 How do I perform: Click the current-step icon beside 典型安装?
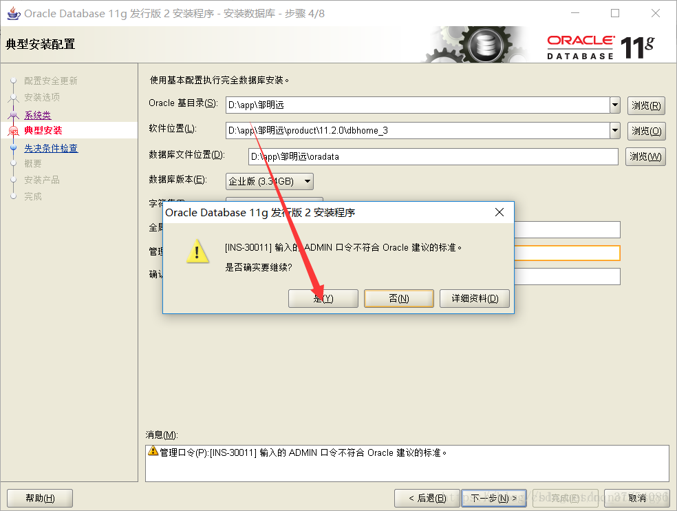(14, 130)
